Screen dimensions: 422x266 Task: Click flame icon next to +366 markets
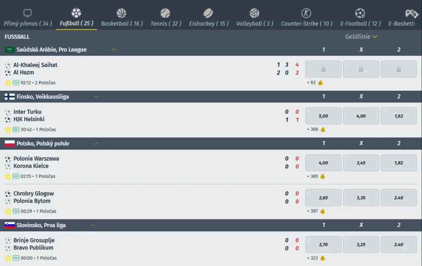(x=323, y=129)
